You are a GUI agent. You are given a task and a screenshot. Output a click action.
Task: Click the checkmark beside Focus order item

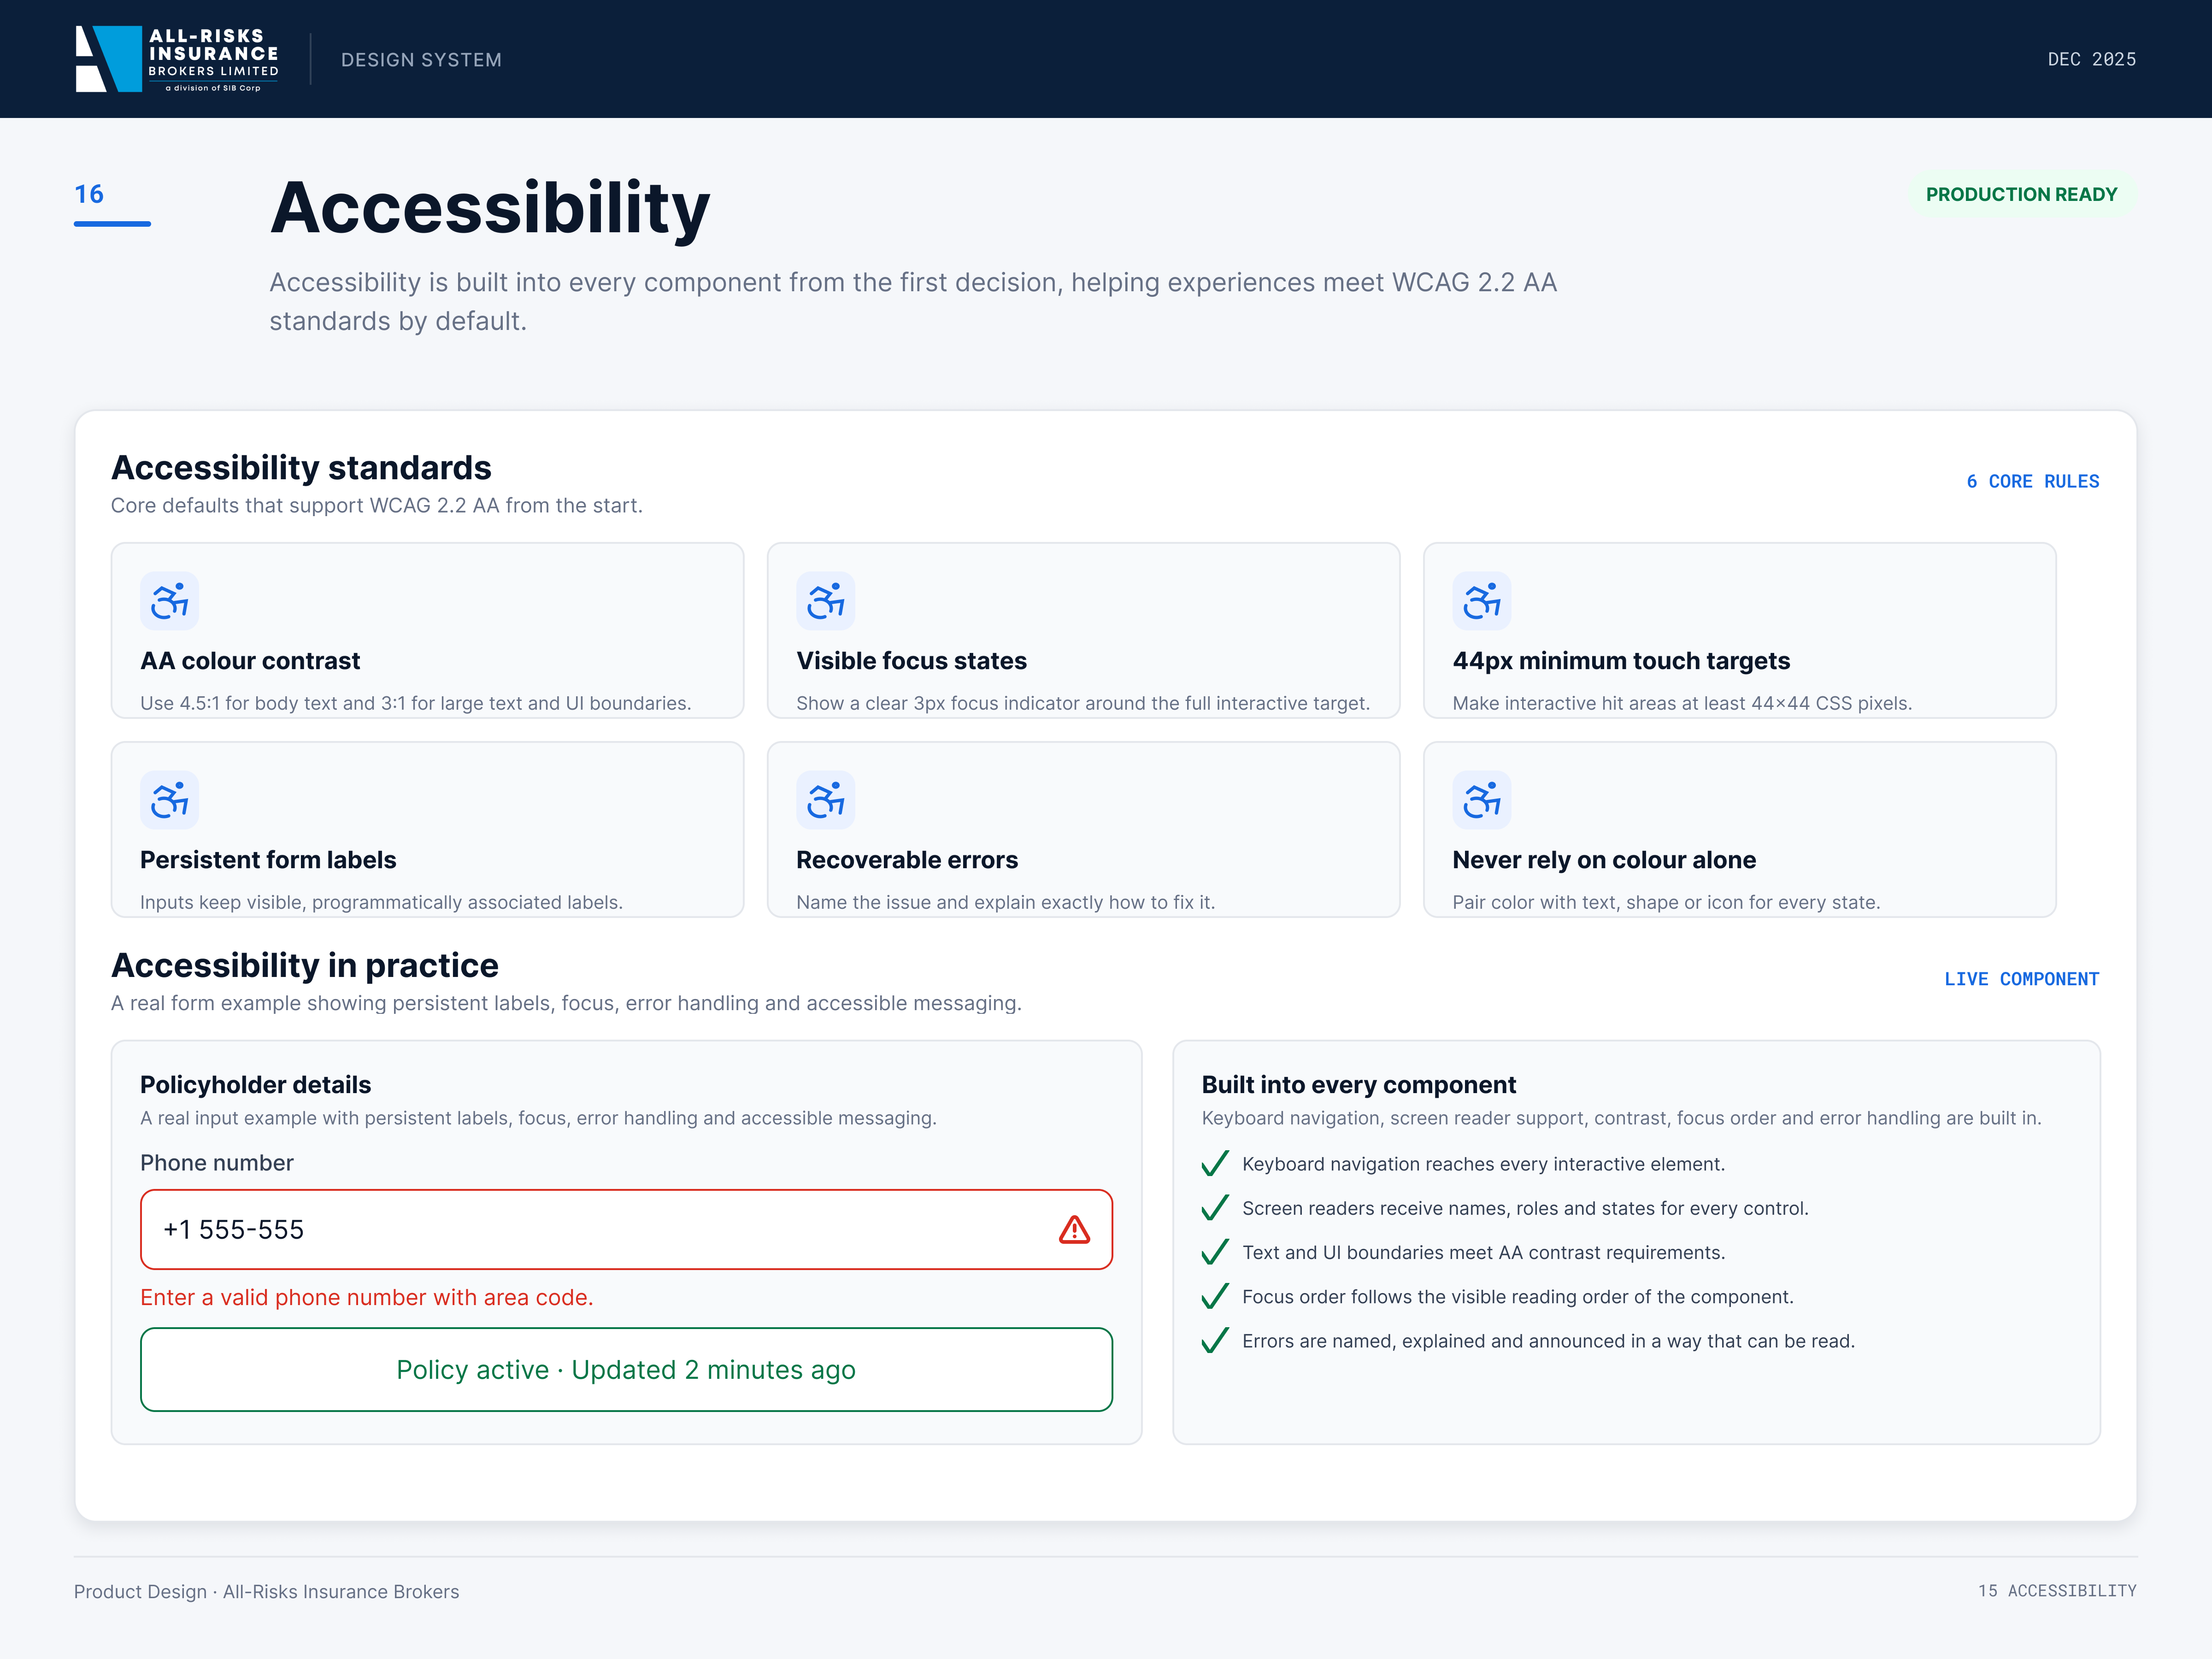click(x=1215, y=1296)
